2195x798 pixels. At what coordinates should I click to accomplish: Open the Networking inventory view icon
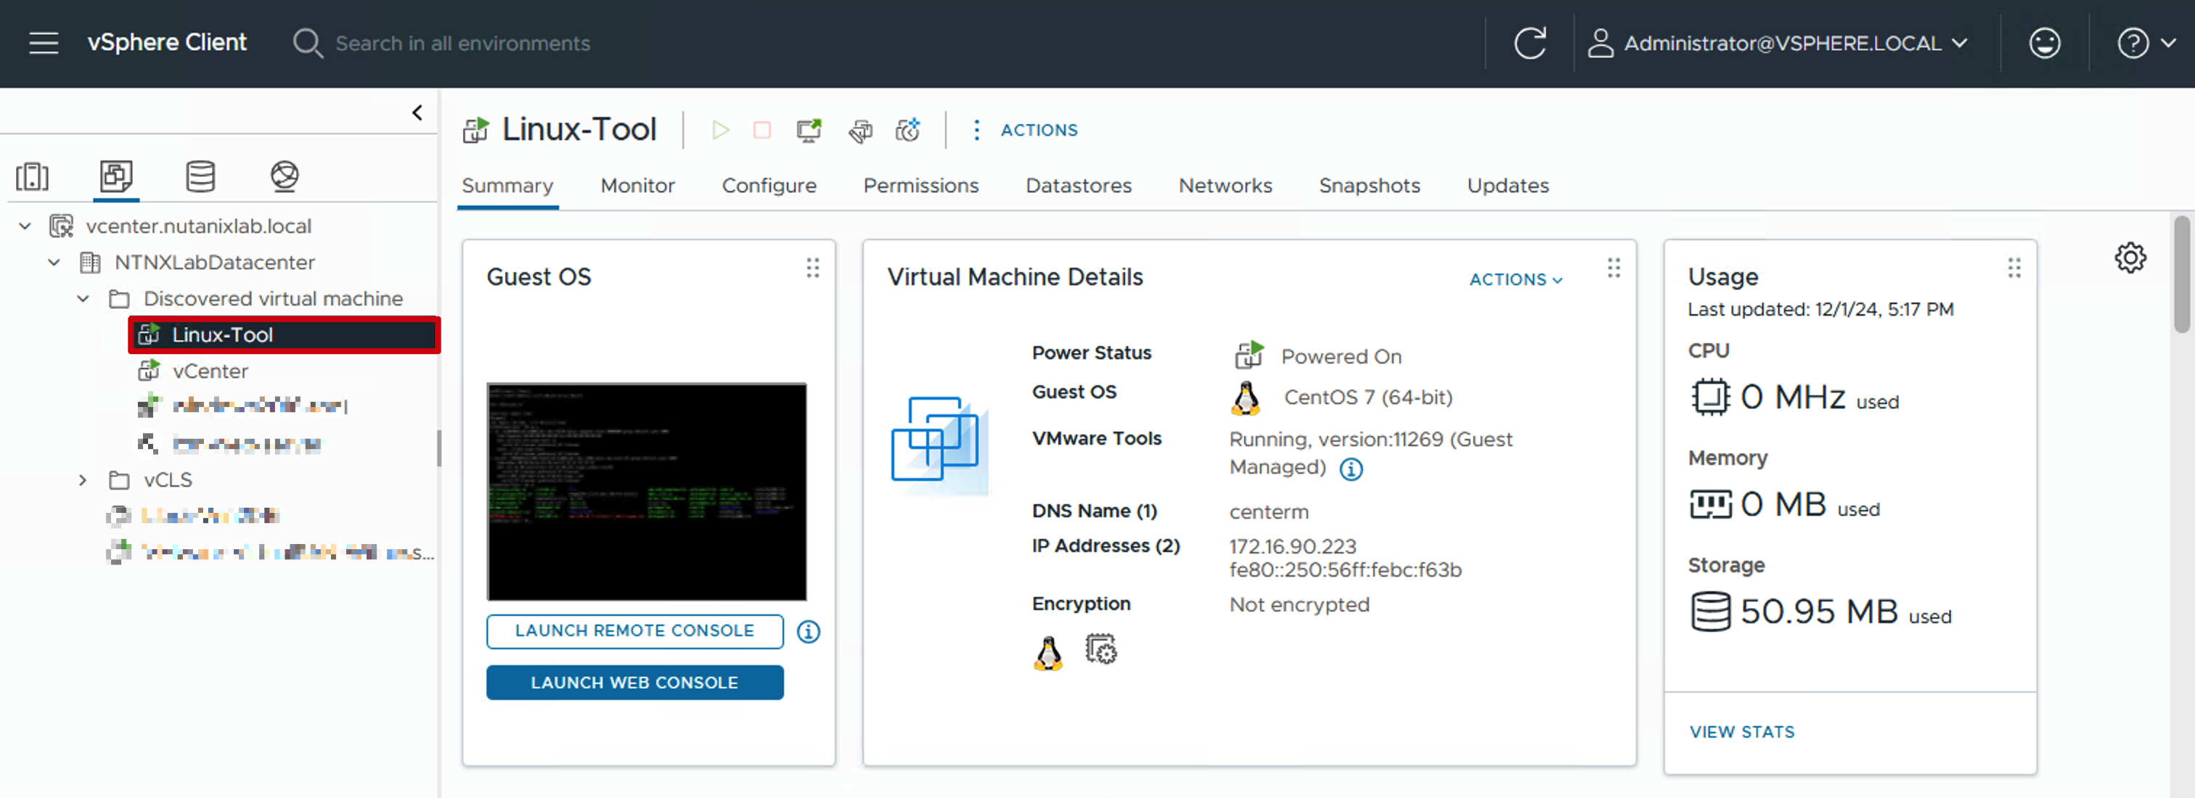tap(285, 176)
